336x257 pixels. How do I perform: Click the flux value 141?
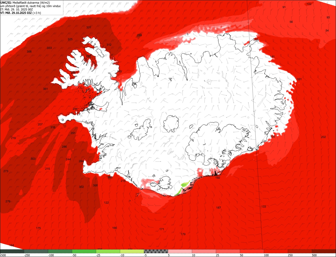(272, 56)
